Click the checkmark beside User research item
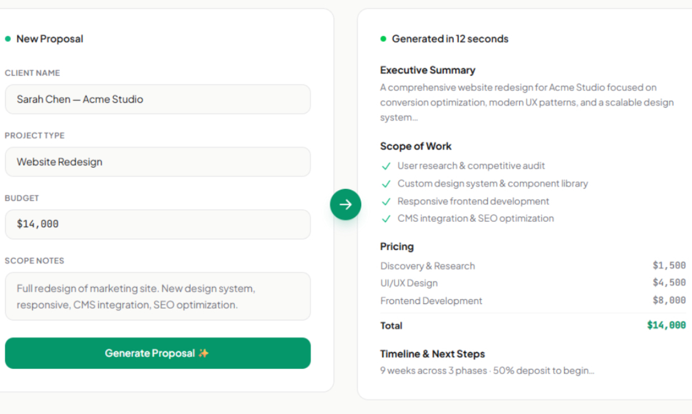The height and width of the screenshot is (414, 692). coord(386,166)
